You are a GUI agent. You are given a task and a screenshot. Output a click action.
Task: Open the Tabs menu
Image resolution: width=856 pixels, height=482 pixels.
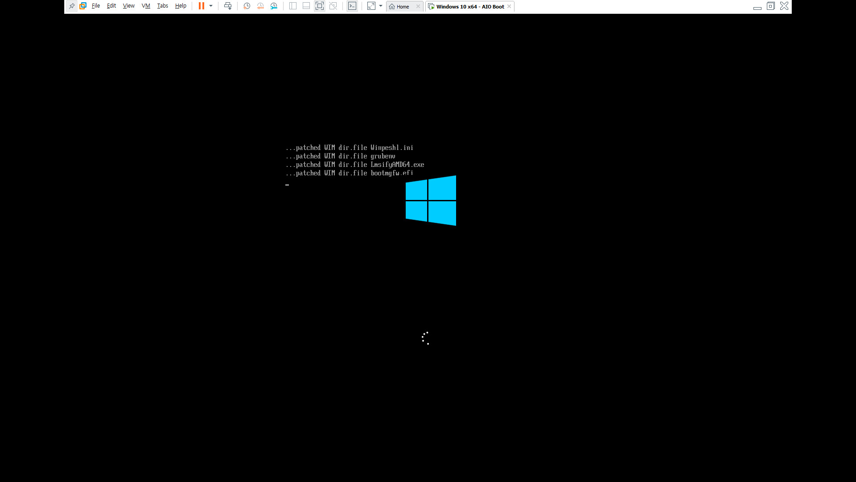click(163, 6)
